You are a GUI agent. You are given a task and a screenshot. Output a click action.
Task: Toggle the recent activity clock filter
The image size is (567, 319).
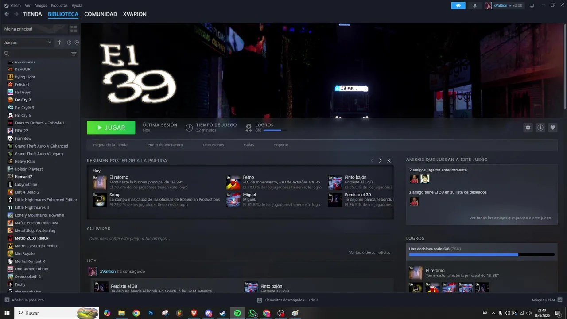(69, 43)
